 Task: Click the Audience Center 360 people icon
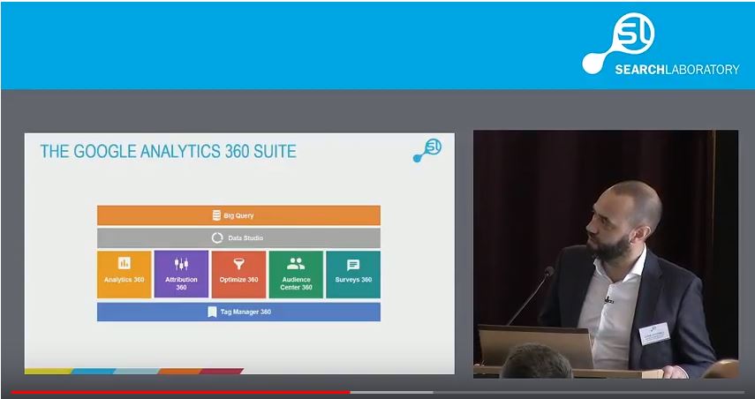(296, 263)
